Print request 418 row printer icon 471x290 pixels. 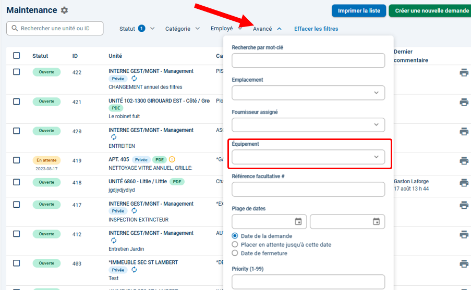click(464, 183)
